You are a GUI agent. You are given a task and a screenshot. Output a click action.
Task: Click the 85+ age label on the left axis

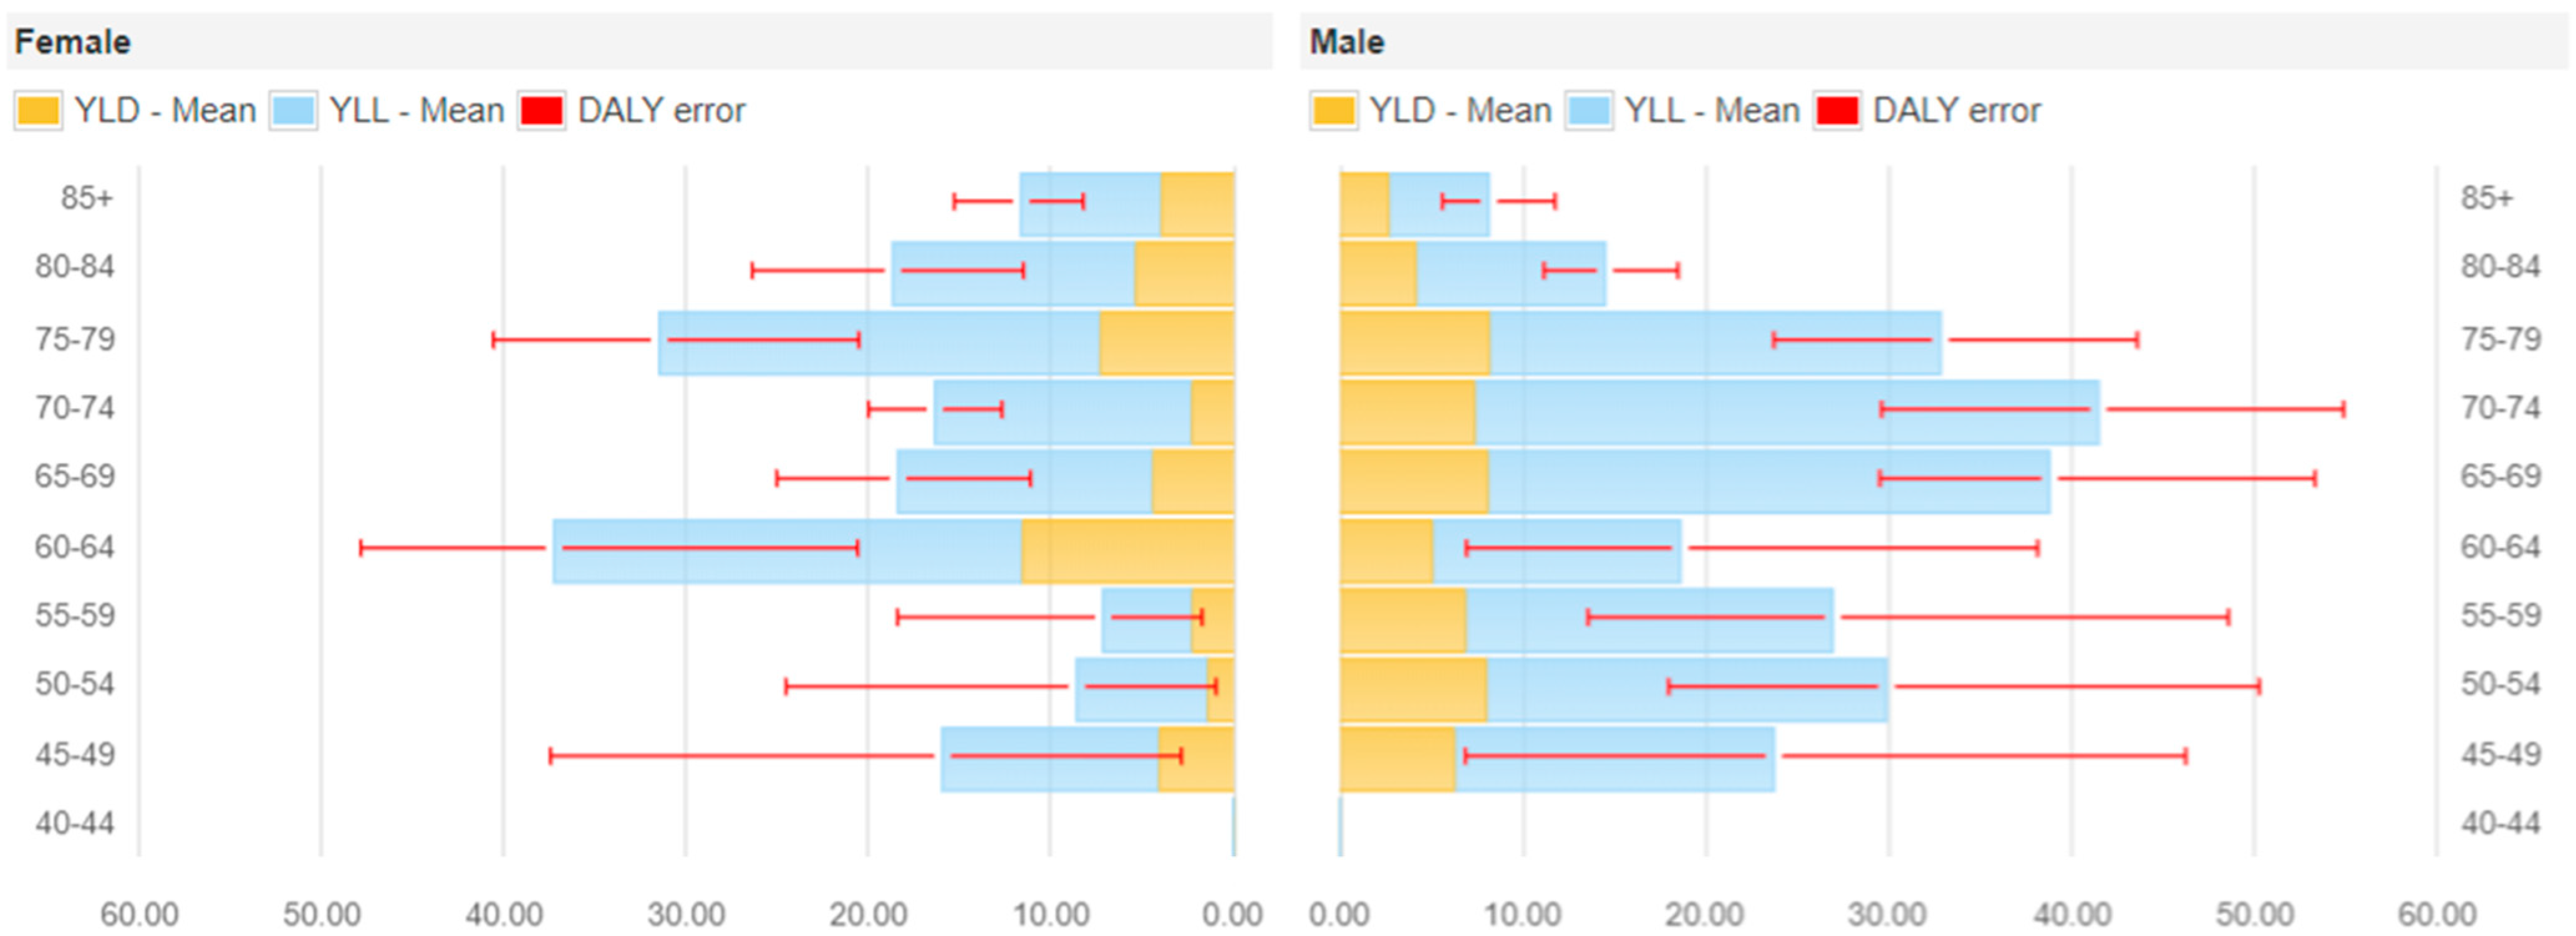tap(86, 198)
